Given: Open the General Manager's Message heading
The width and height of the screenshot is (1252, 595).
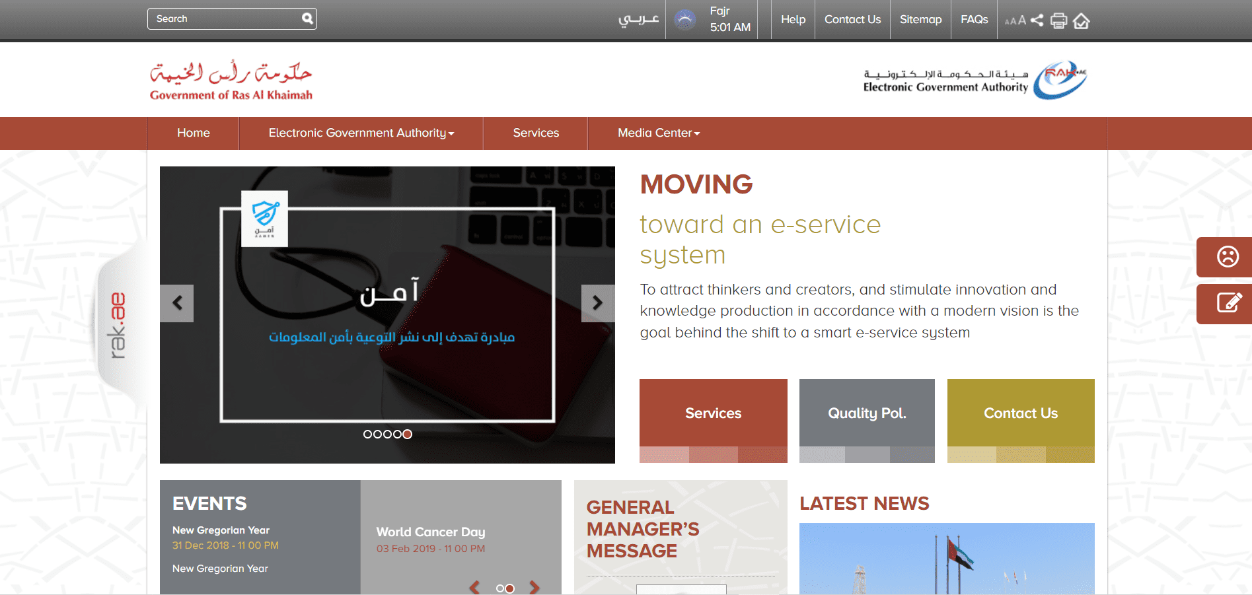Looking at the screenshot, I should point(642,529).
